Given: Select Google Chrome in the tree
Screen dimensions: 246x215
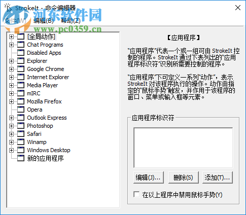Looking at the screenshot, I should (x=46, y=69).
